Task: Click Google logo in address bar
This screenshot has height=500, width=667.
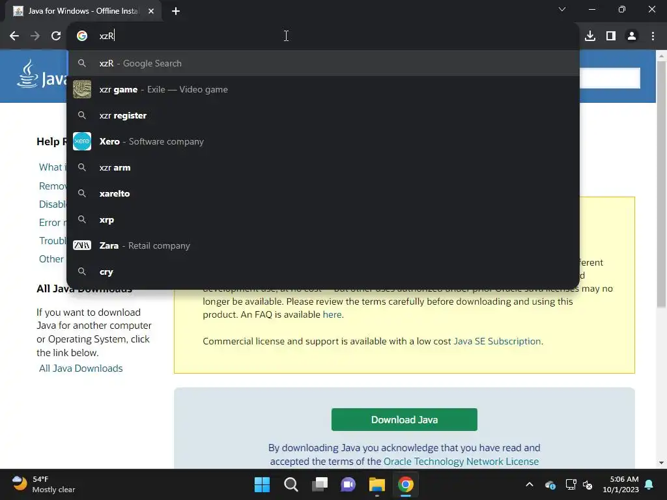Action: 81,36
